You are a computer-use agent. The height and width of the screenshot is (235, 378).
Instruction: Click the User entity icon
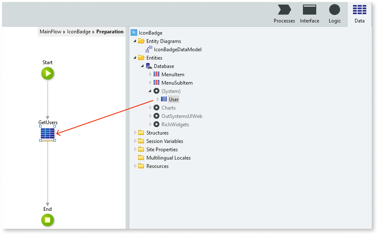[164, 99]
